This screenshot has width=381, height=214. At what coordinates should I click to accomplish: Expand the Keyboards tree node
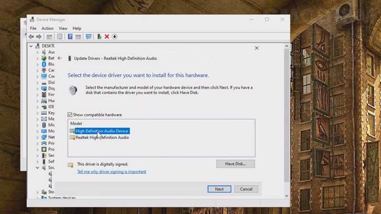click(x=38, y=113)
